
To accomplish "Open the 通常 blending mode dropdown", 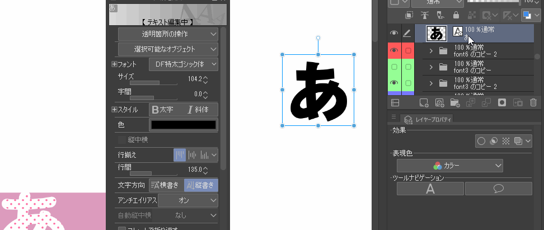I will point(438,2).
